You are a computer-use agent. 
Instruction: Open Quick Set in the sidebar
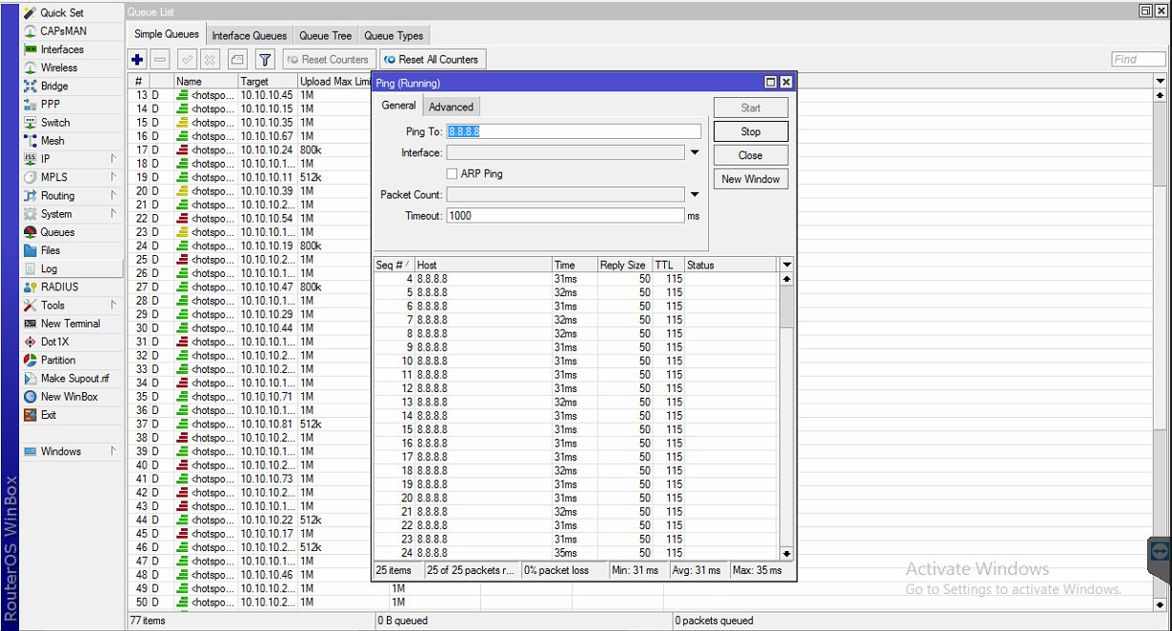pos(62,12)
